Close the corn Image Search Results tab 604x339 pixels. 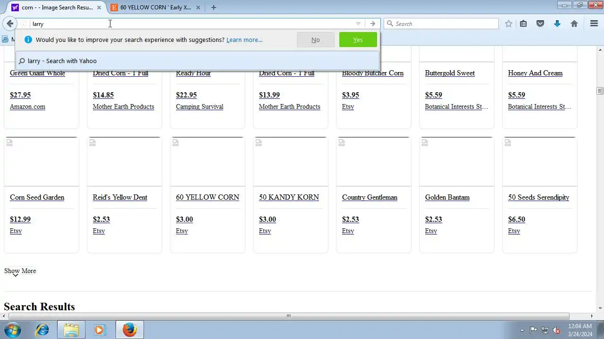pyautogui.click(x=99, y=8)
